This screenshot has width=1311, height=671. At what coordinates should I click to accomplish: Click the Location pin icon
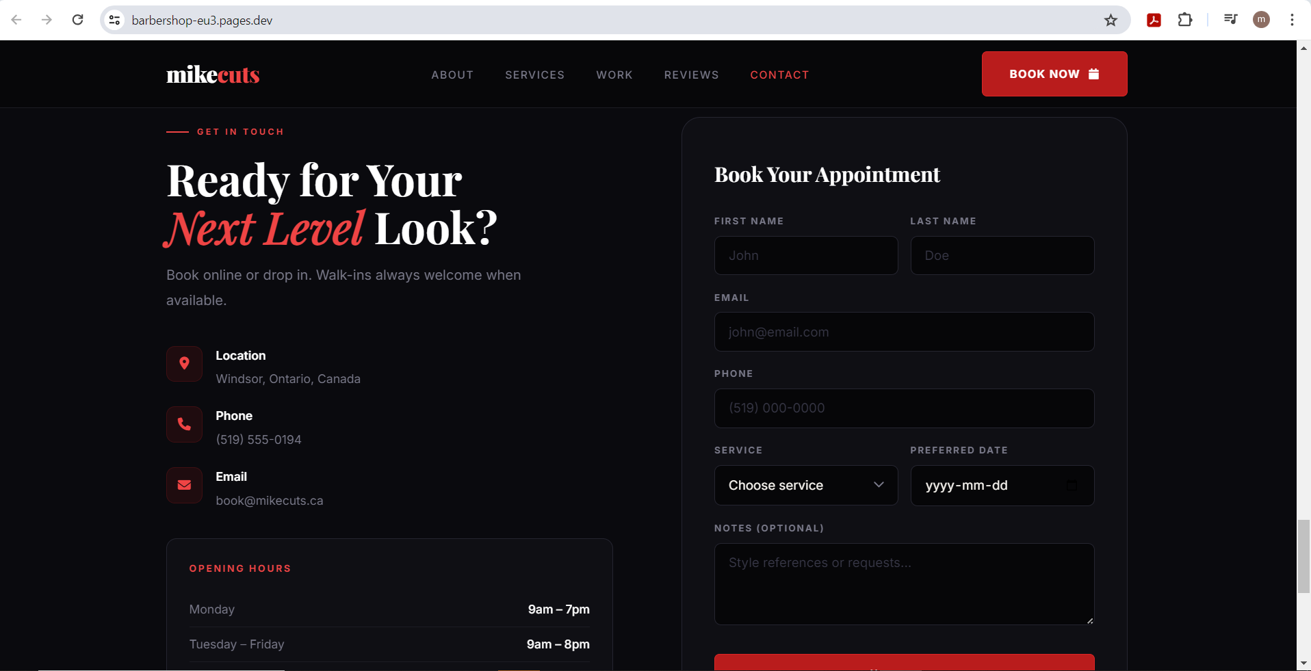pos(184,363)
